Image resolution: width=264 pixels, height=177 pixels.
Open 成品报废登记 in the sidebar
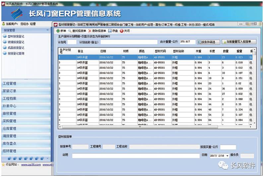pyautogui.click(x=16, y=47)
